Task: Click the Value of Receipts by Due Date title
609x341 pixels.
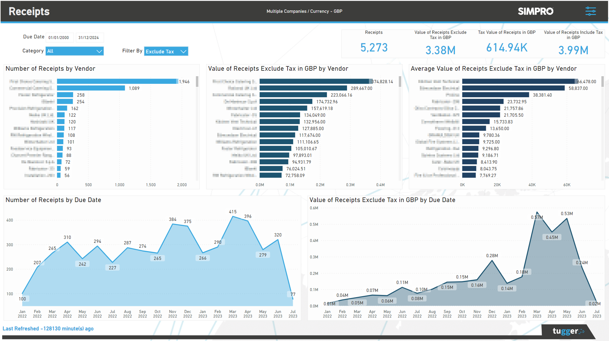Action: pos(382,200)
